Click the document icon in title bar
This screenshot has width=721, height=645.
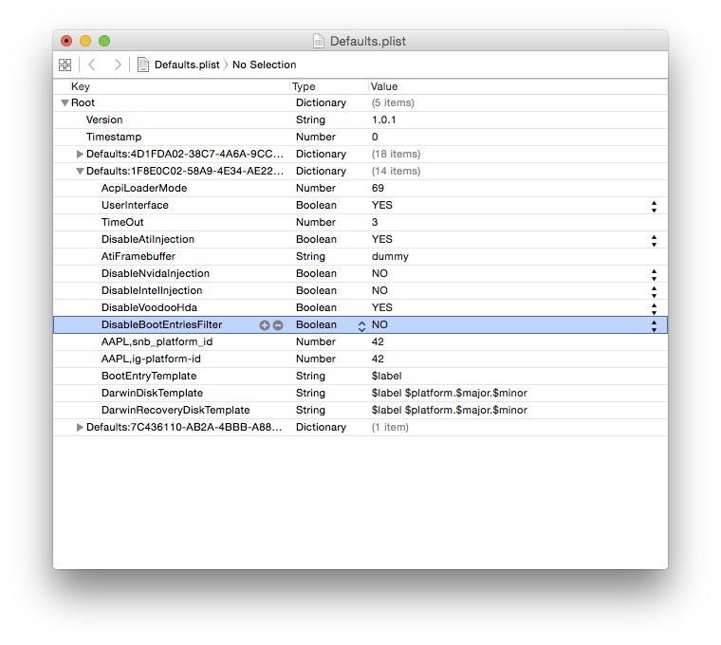(x=319, y=41)
